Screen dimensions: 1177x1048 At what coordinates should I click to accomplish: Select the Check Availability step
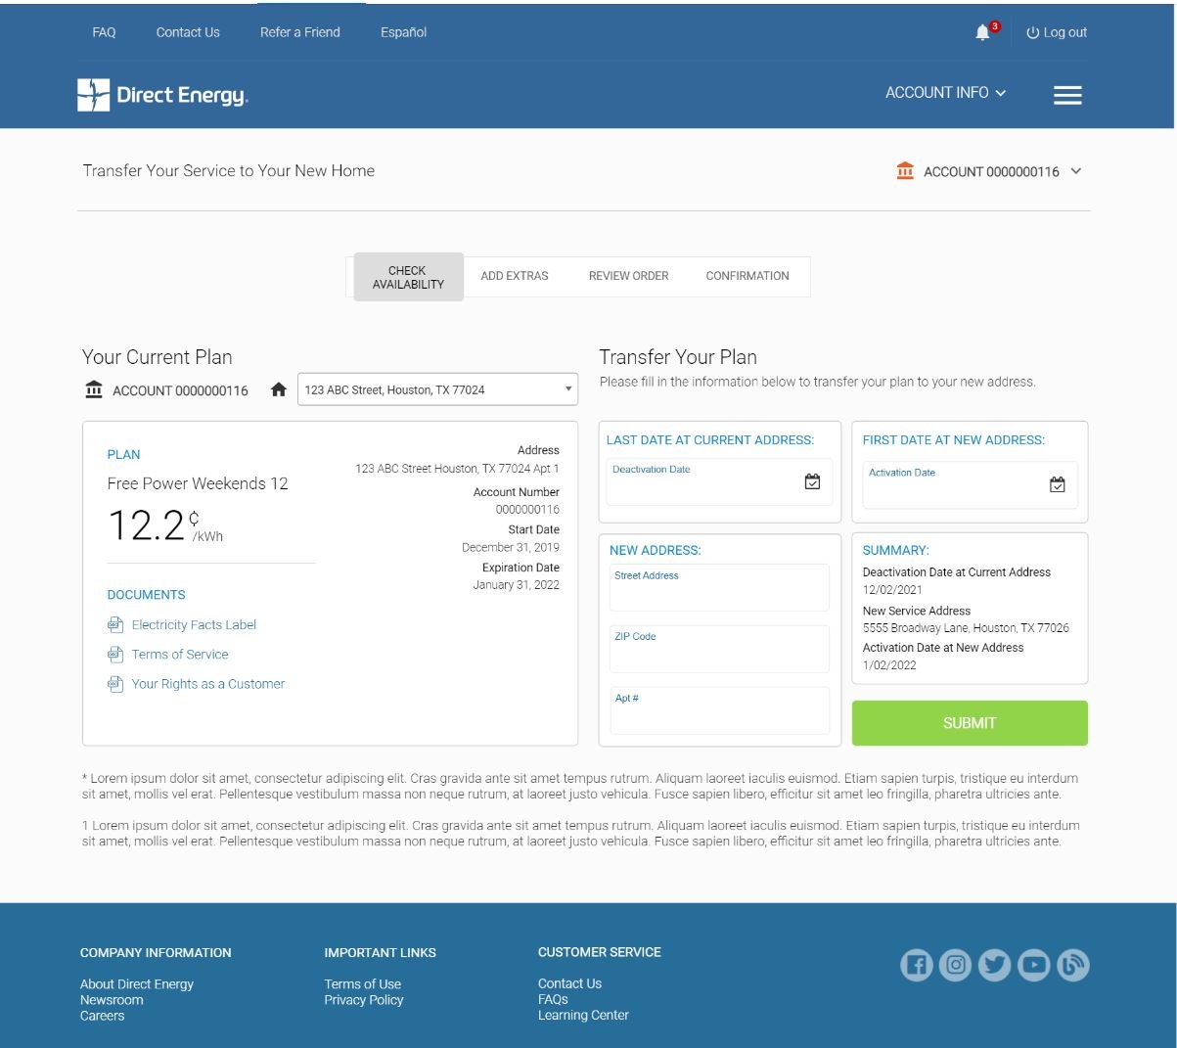point(408,277)
